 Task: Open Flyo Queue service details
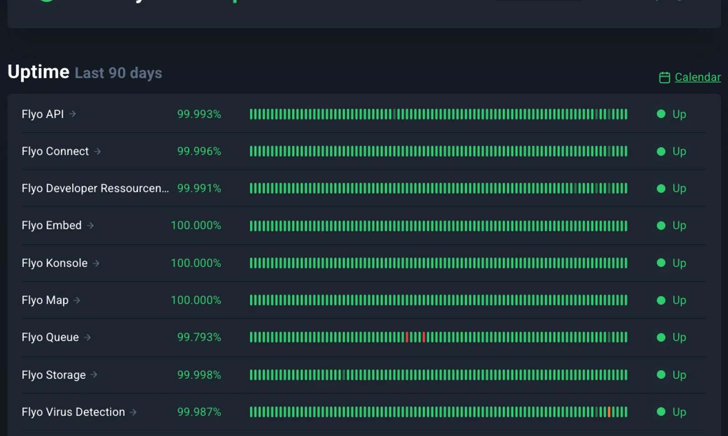[x=50, y=337]
